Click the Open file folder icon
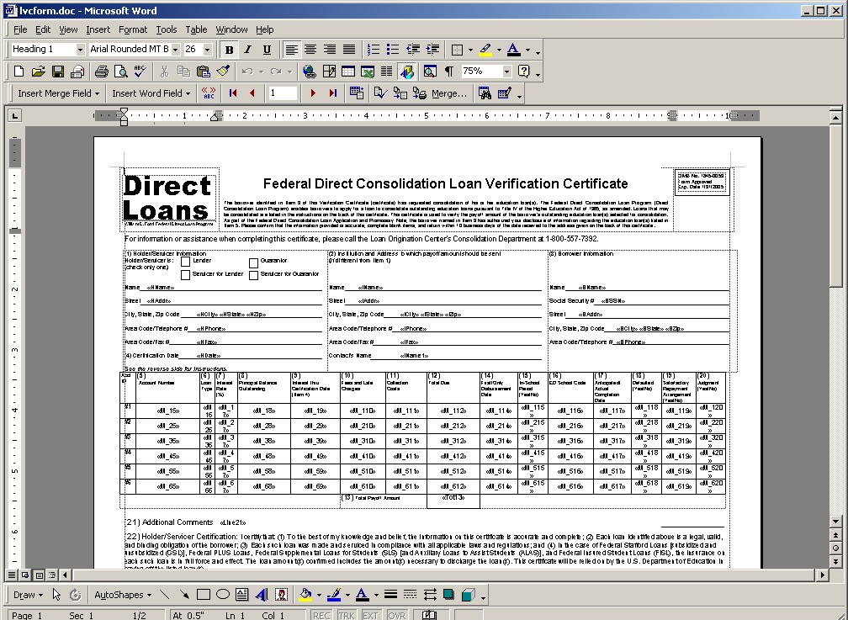 (x=38, y=72)
